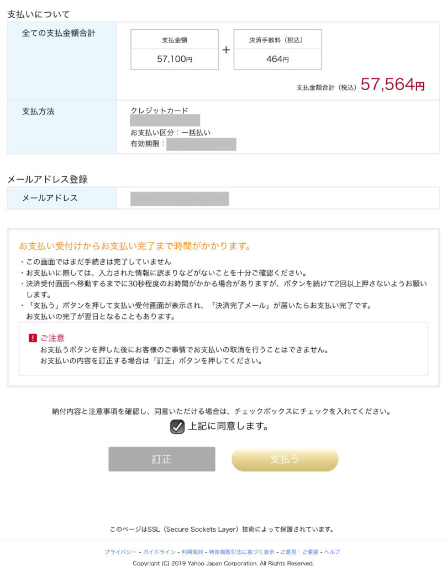
Task: Click the masked email address field
Action: 180,199
